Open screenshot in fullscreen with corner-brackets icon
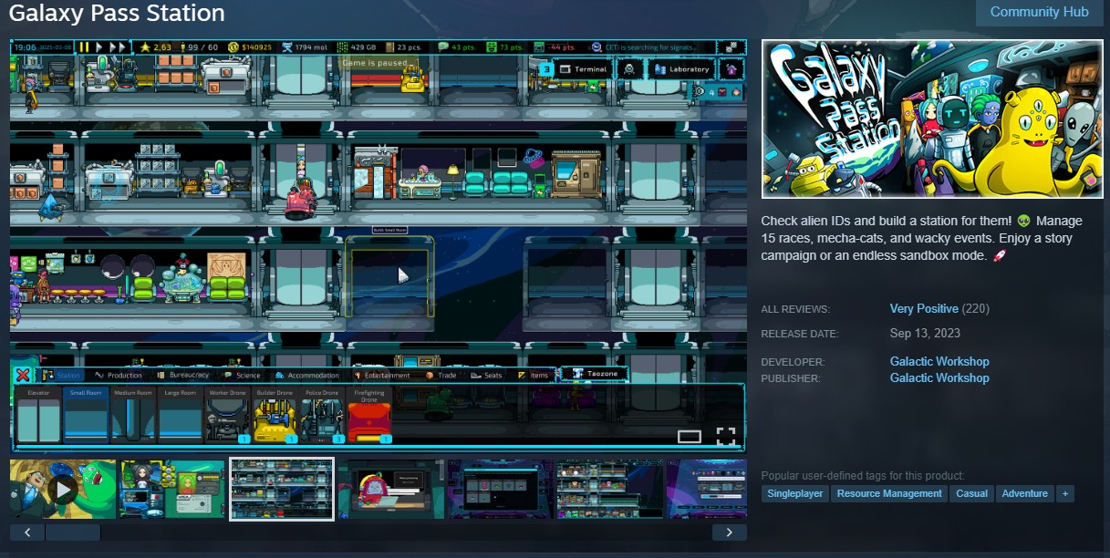 (726, 436)
